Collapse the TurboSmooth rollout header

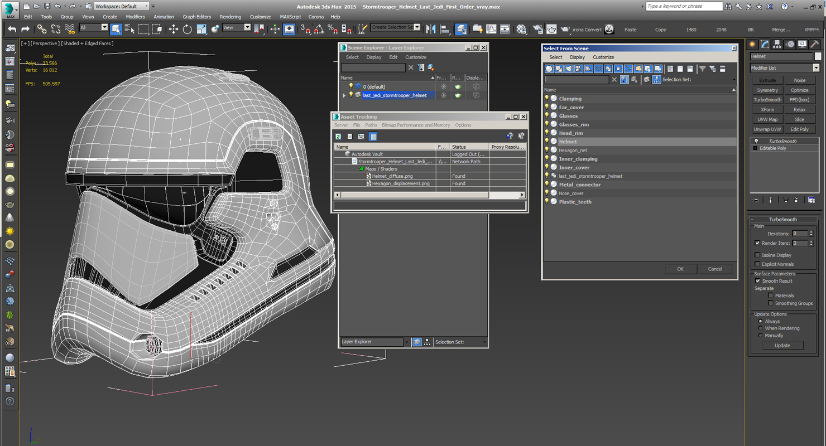(783, 220)
